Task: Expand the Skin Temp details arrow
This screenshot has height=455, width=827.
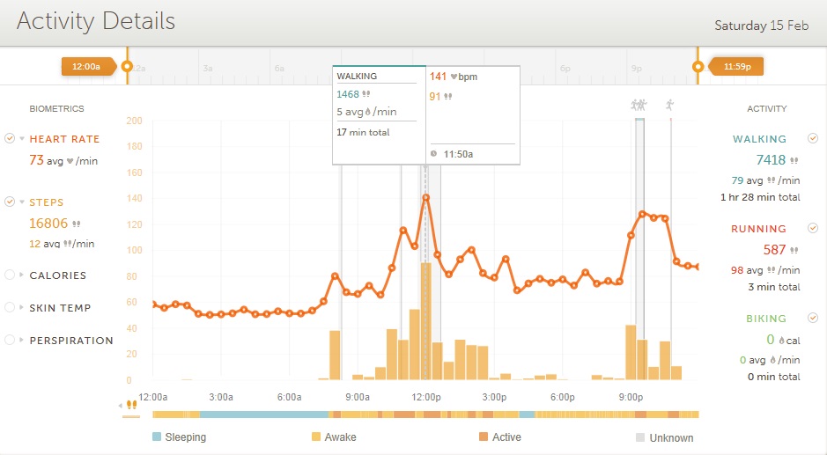Action: tap(22, 308)
